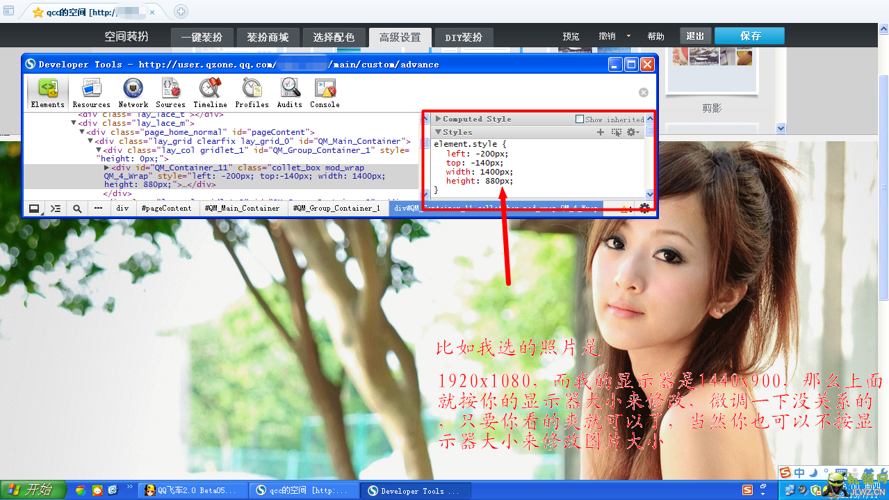Collapse the QM_Main_Container div node
Screen dimensions: 889x500
[90, 141]
